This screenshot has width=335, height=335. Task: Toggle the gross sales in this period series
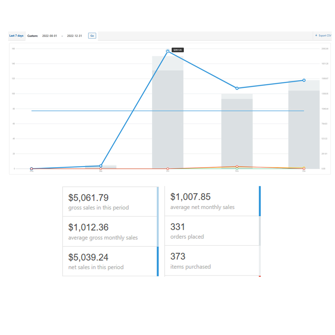tap(110, 202)
